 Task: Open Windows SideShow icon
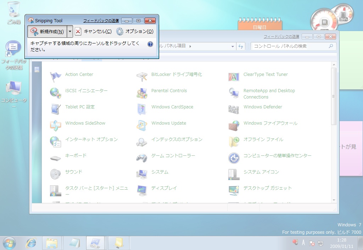tap(55, 125)
